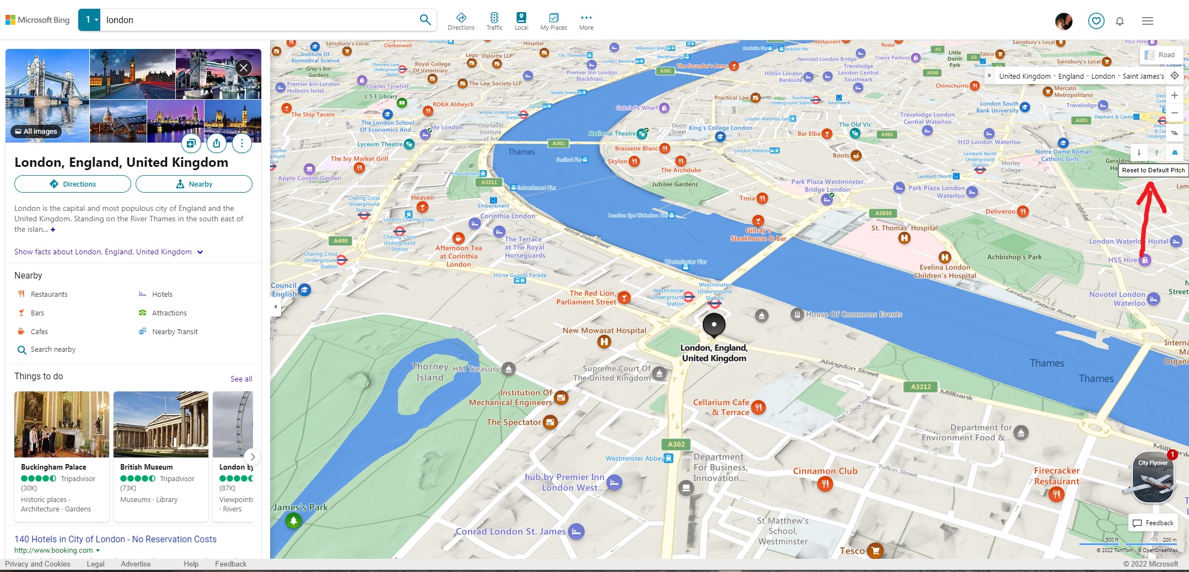This screenshot has height=572, width=1189.
Task: Click the Nearby button on card
Action: (194, 184)
